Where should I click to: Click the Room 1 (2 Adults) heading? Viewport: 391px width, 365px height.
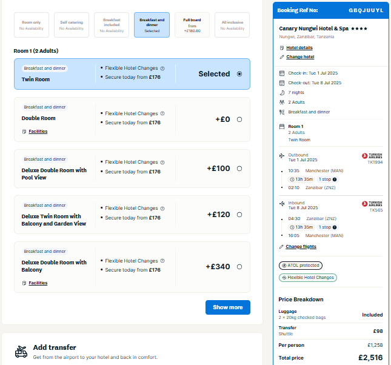click(x=36, y=51)
